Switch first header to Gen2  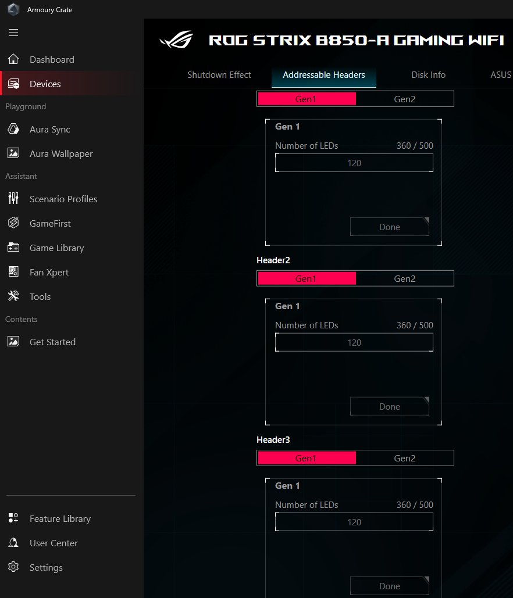[405, 99]
